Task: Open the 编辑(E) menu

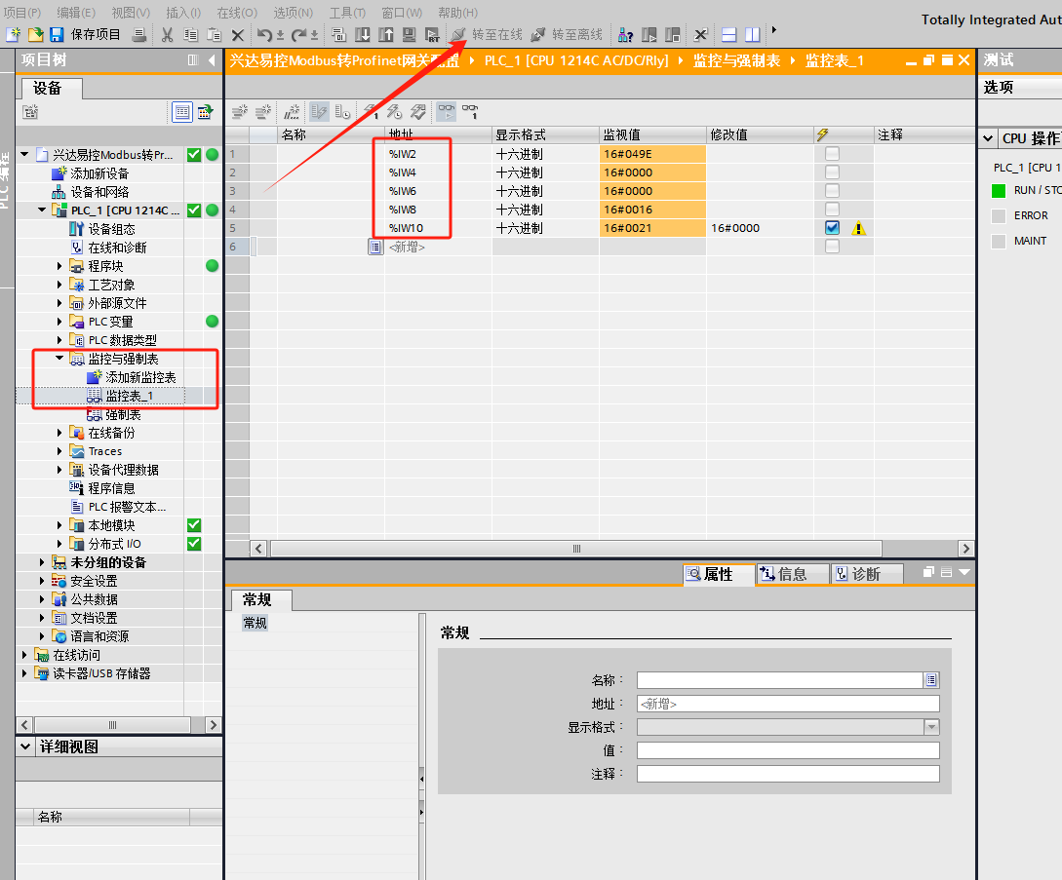Action: (x=76, y=13)
